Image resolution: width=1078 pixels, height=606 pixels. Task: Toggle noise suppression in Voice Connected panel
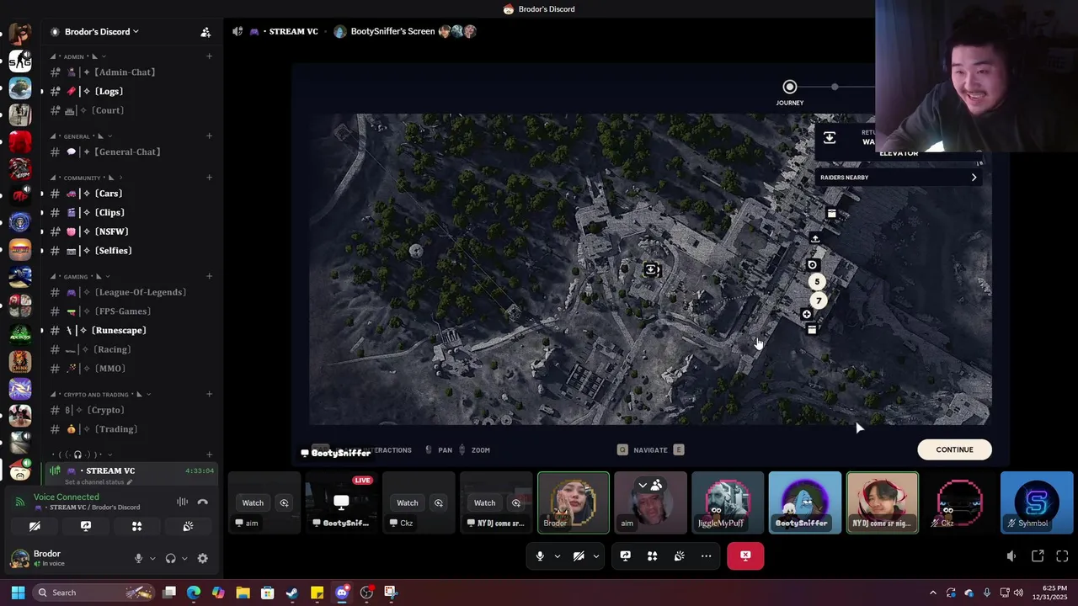182,502
